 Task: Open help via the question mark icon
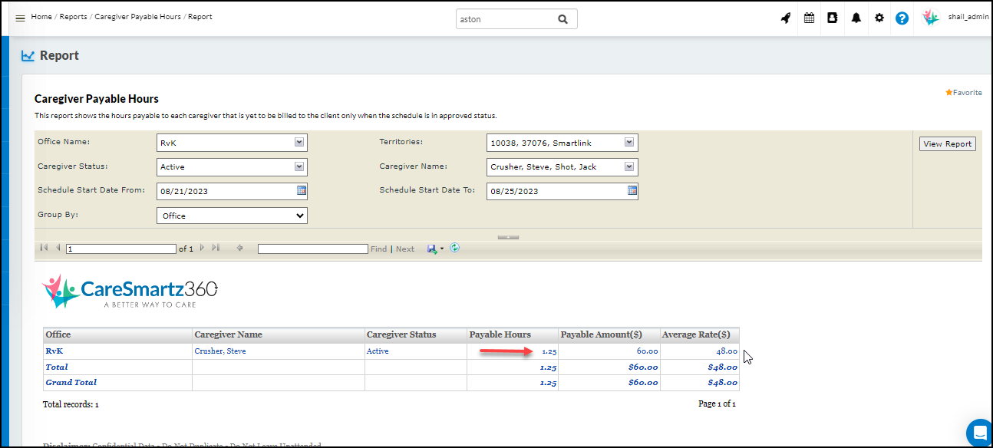pyautogui.click(x=902, y=18)
